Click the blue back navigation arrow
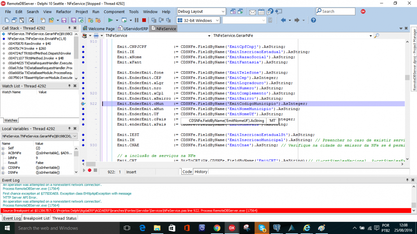The height and width of the screenshot is (234, 417). 283,20
